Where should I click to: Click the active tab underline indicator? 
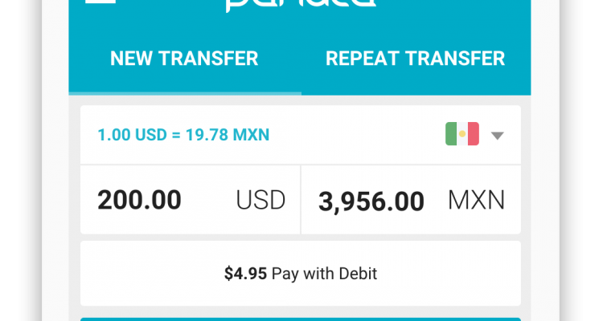pyautogui.click(x=185, y=93)
